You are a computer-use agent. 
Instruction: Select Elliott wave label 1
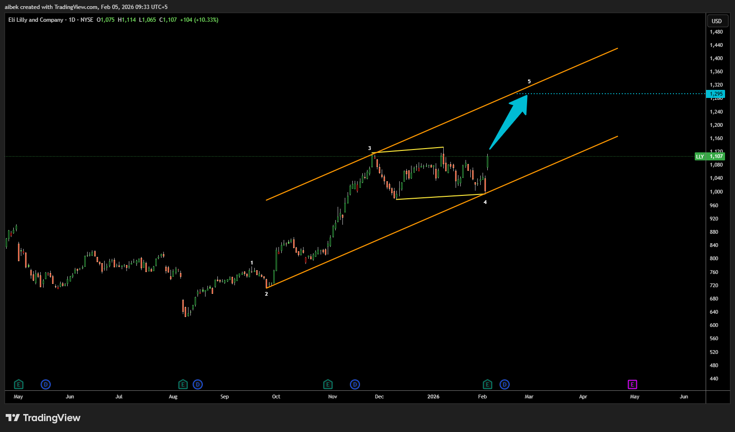point(252,263)
